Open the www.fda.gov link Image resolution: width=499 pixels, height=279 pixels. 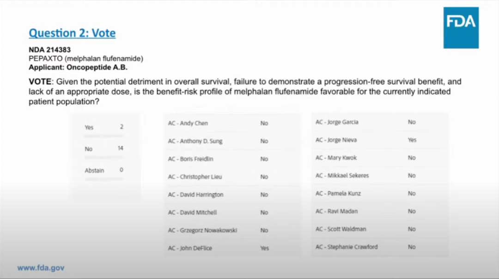41,268
